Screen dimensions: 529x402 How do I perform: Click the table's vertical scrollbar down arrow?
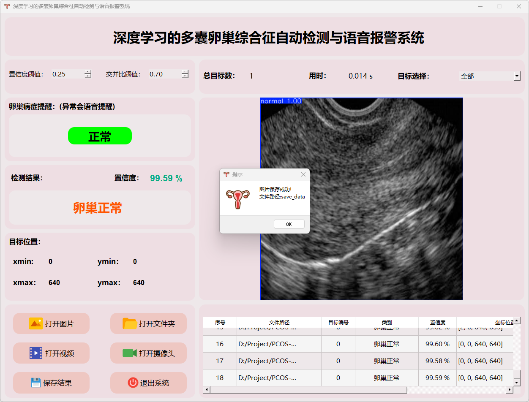pyautogui.click(x=517, y=382)
